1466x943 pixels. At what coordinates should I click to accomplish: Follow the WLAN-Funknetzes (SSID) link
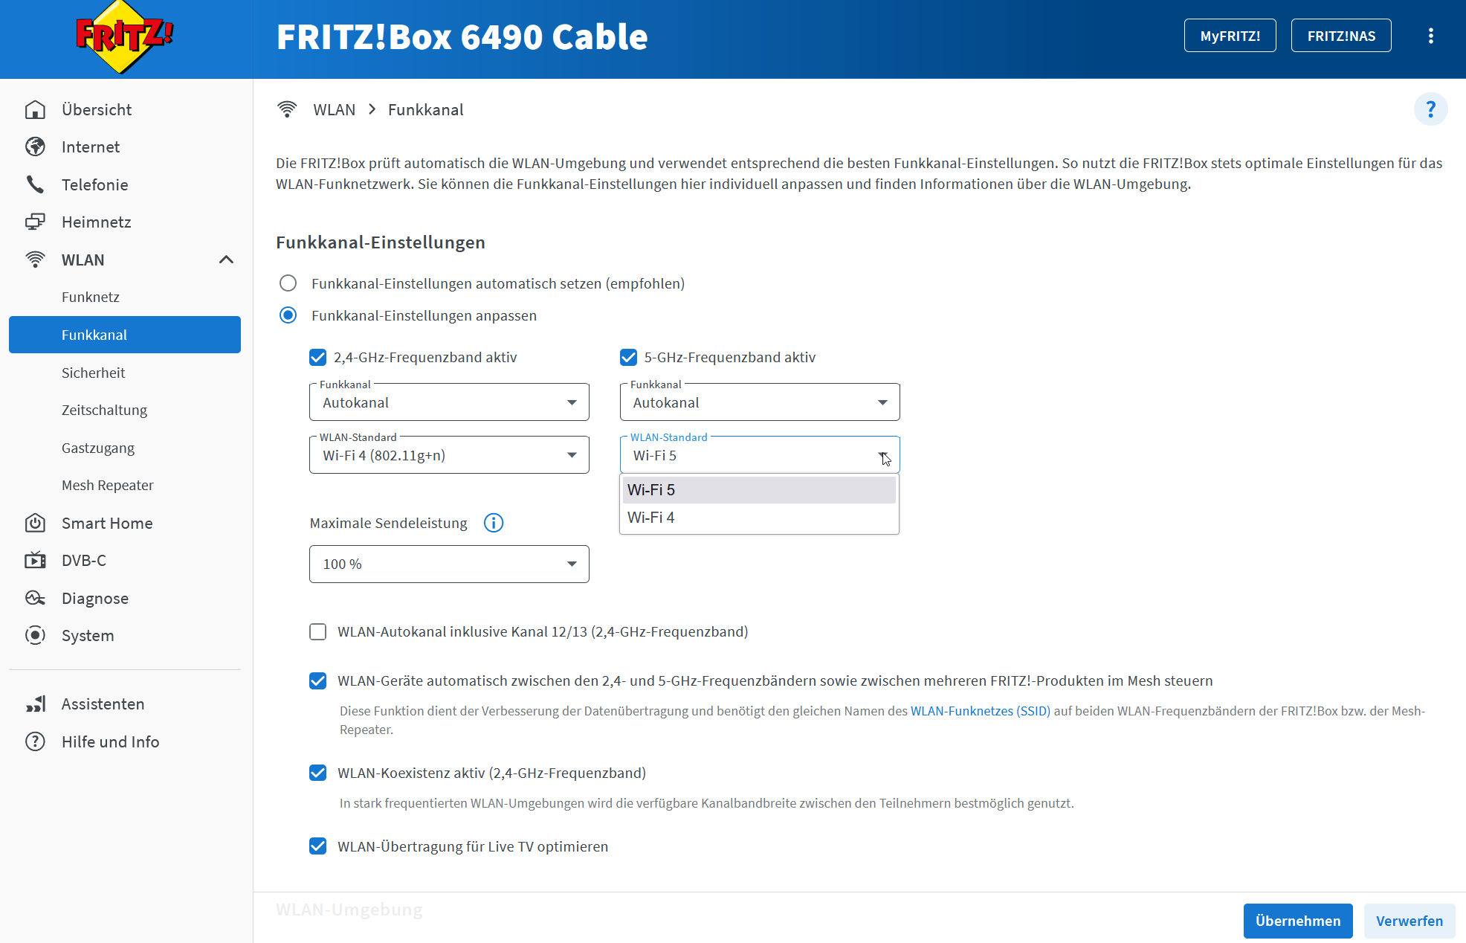tap(981, 711)
